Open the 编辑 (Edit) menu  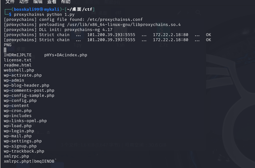click(38, 2)
